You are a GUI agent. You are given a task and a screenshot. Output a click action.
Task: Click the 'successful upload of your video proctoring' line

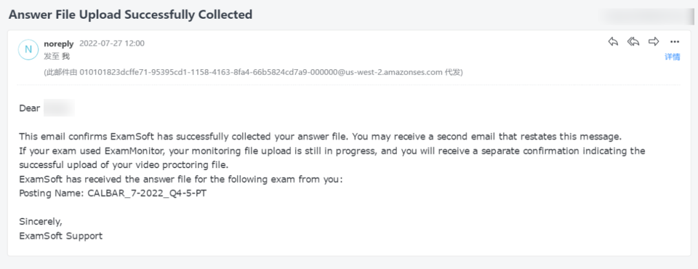pos(123,166)
